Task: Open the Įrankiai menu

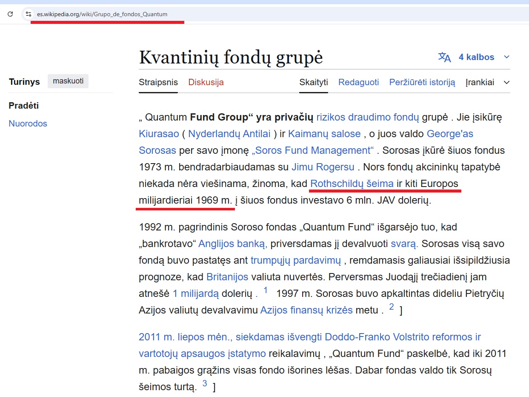Action: (x=480, y=82)
